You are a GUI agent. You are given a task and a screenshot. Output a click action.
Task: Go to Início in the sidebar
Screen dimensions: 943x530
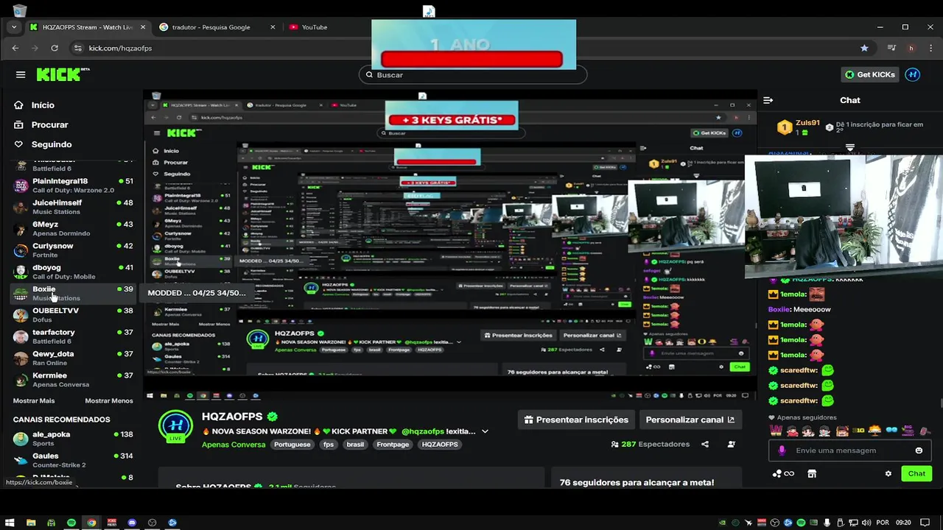tap(43, 105)
